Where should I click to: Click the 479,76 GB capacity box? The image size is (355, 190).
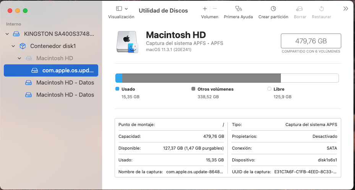point(311,41)
